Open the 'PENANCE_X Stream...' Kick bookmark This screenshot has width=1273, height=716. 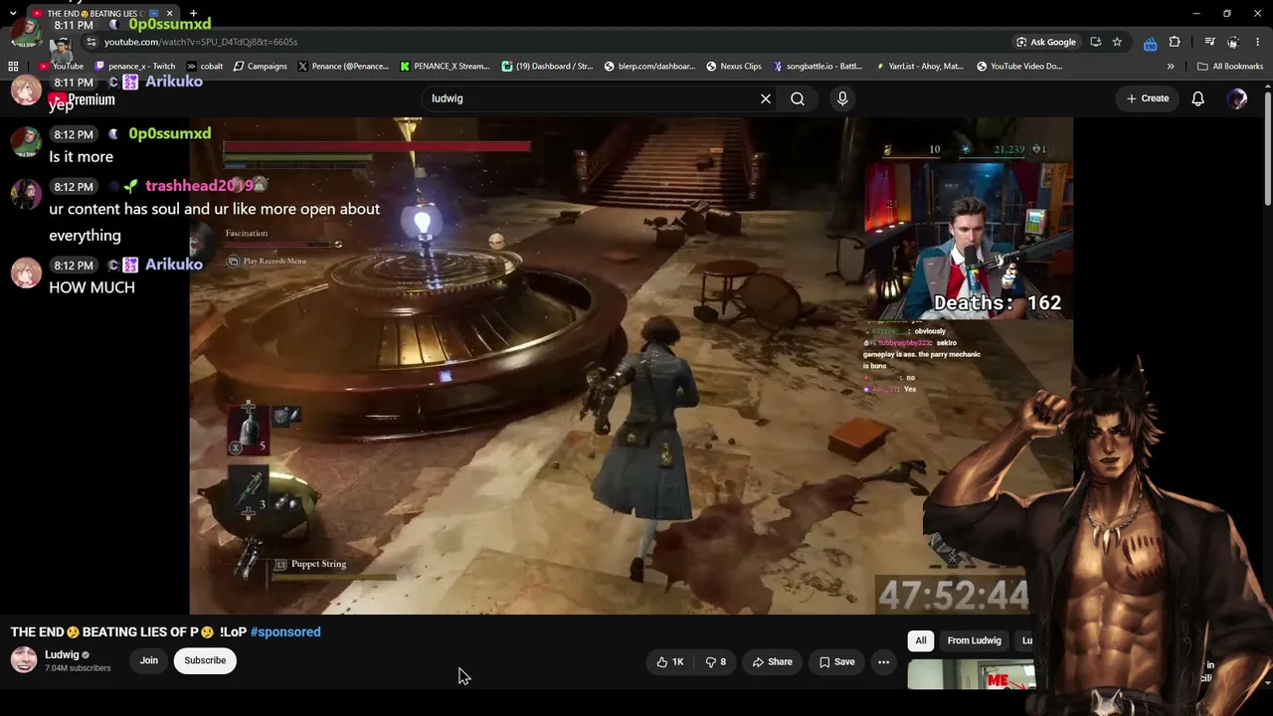pyautogui.click(x=446, y=67)
